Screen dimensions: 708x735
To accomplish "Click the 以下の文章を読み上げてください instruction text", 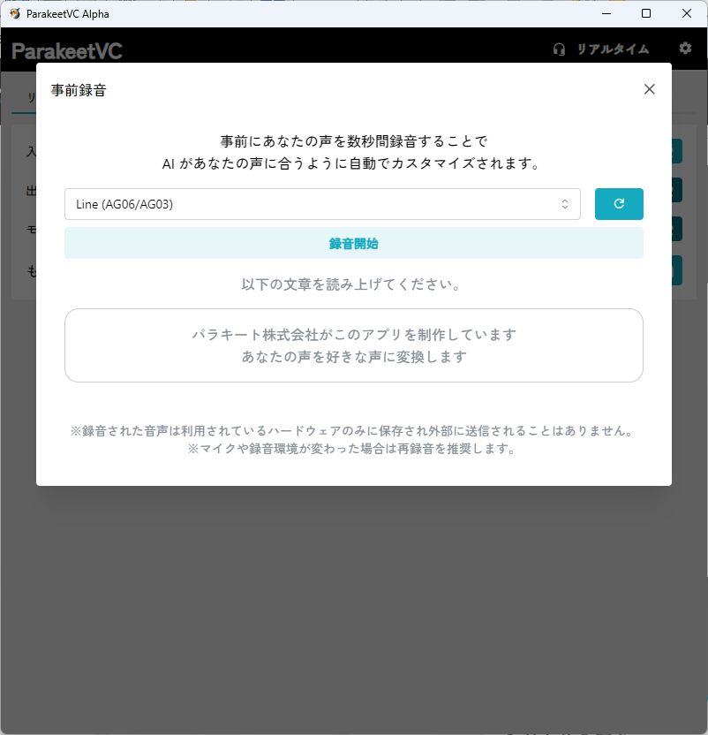I will [353, 283].
